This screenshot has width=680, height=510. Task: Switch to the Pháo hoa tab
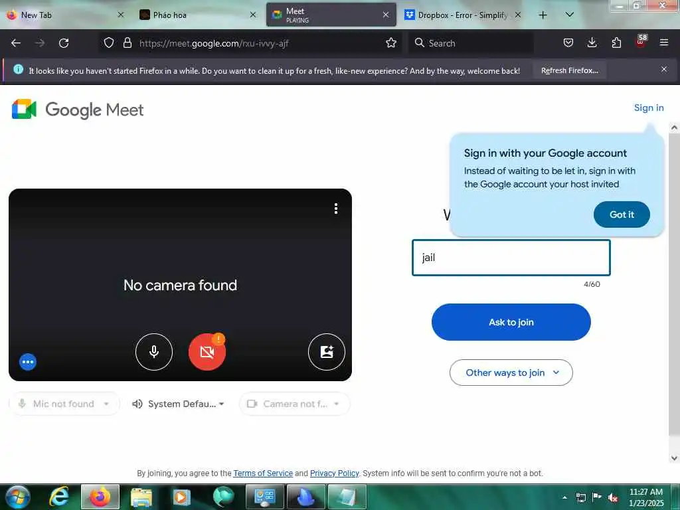pos(197,15)
